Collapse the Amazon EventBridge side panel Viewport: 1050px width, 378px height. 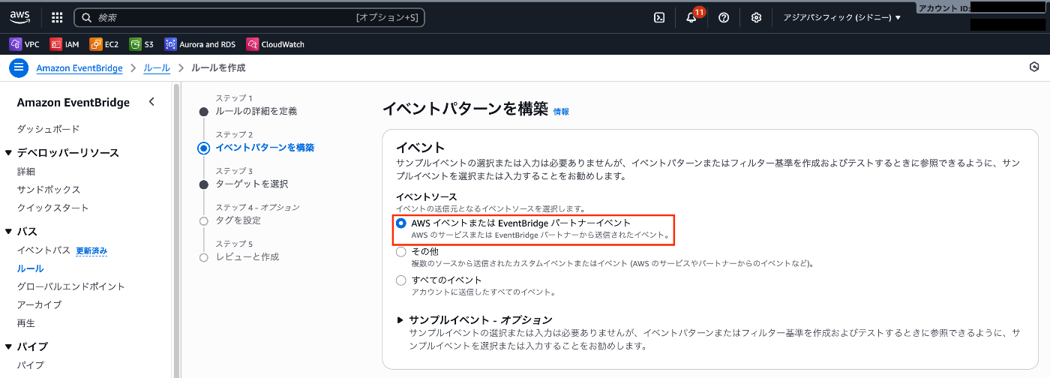(151, 102)
